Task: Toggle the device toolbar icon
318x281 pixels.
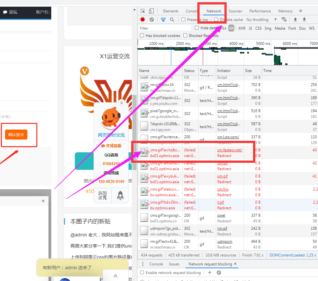Action: click(x=152, y=11)
